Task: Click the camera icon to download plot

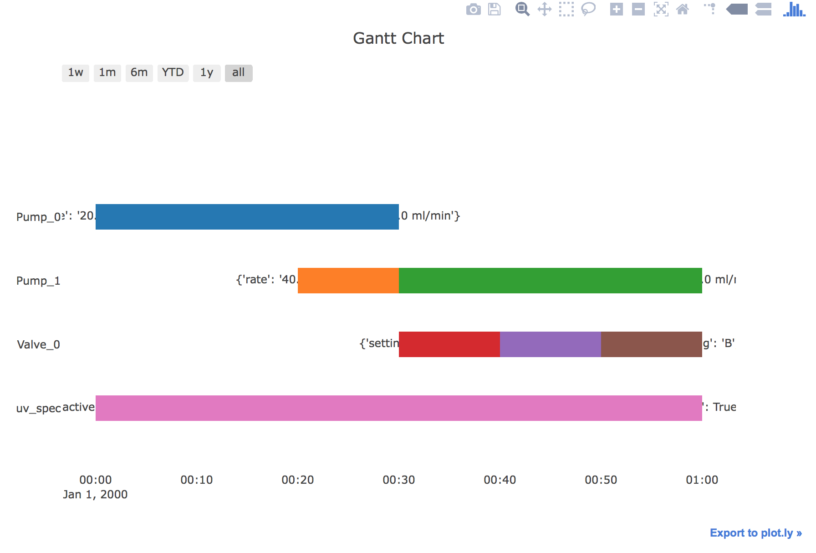Action: click(474, 9)
